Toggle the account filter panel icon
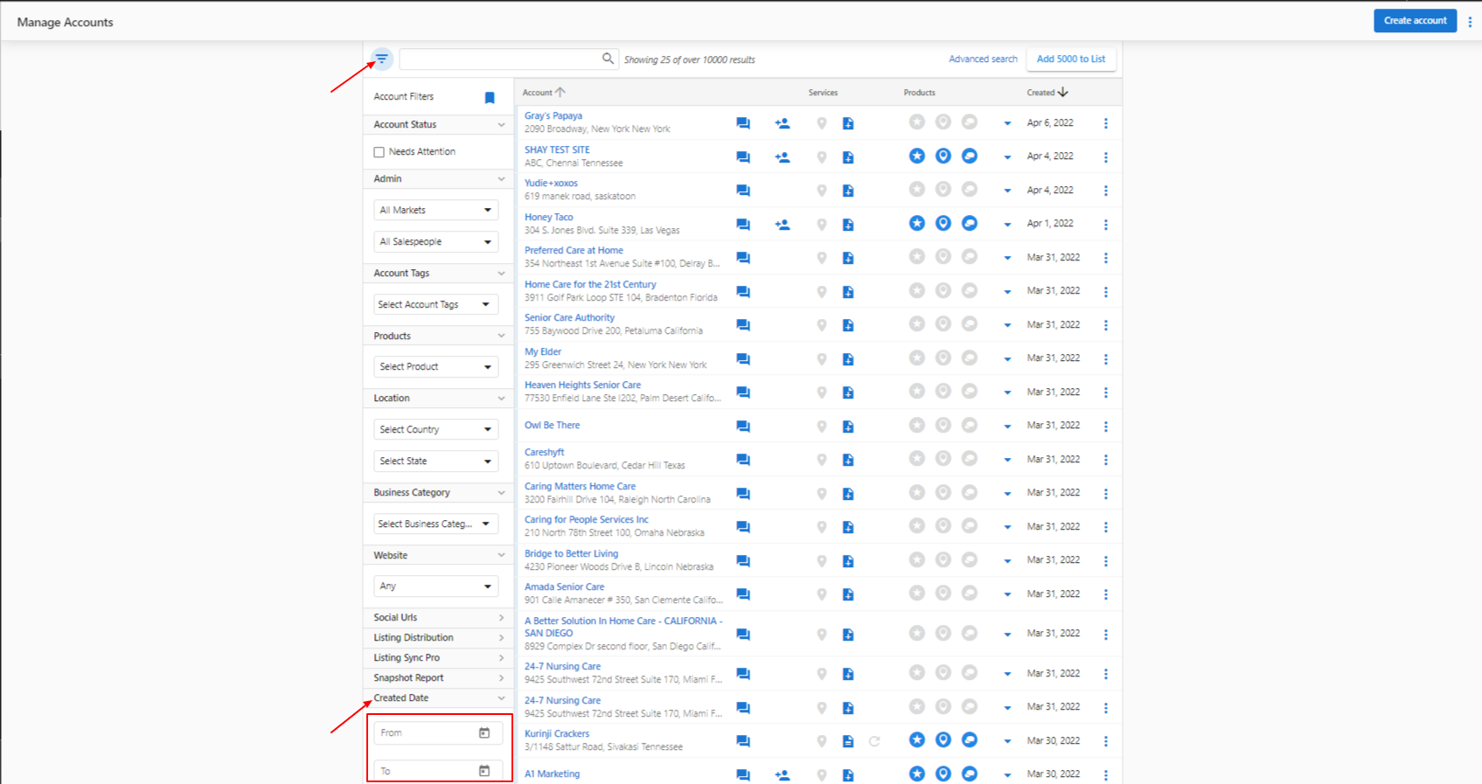This screenshot has width=1482, height=784. point(381,59)
